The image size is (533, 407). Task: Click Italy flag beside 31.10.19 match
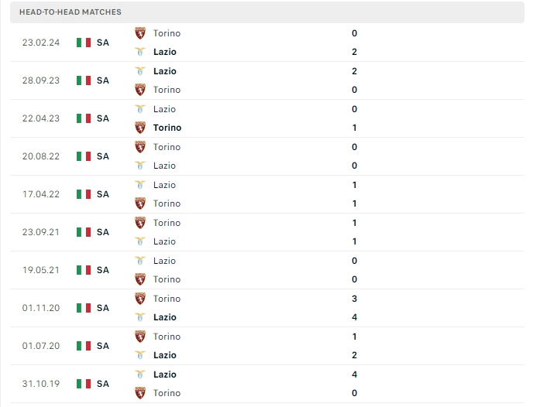point(84,384)
